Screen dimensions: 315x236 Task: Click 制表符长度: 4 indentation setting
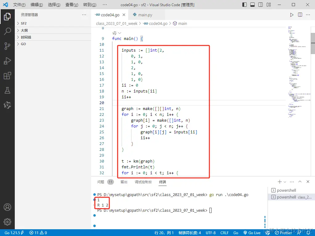(189, 233)
